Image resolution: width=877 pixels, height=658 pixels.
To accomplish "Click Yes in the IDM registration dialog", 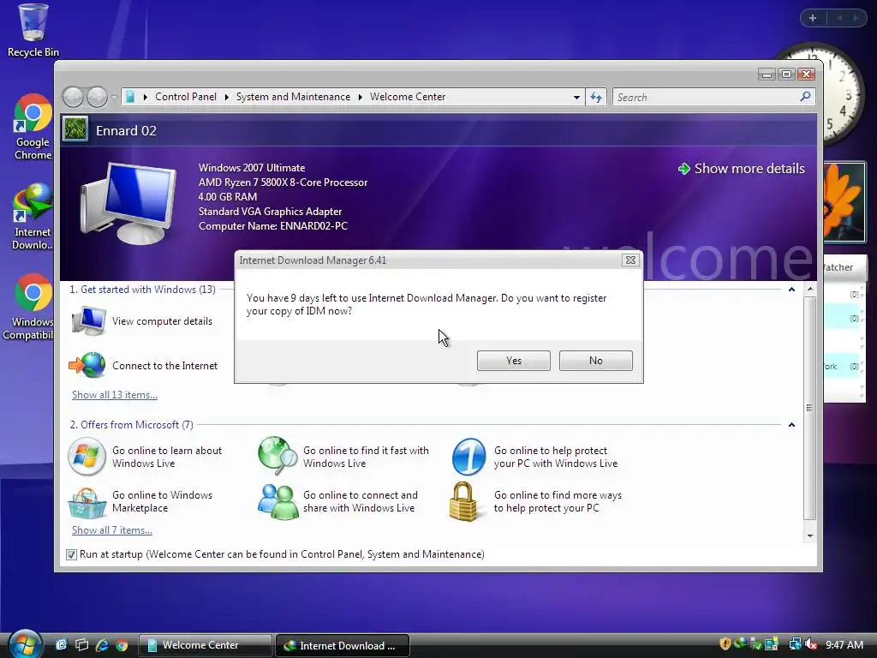I will 514,361.
